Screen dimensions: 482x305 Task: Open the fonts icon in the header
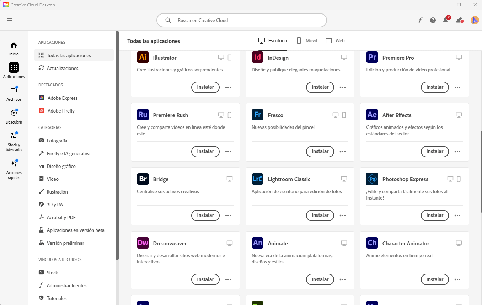420,20
